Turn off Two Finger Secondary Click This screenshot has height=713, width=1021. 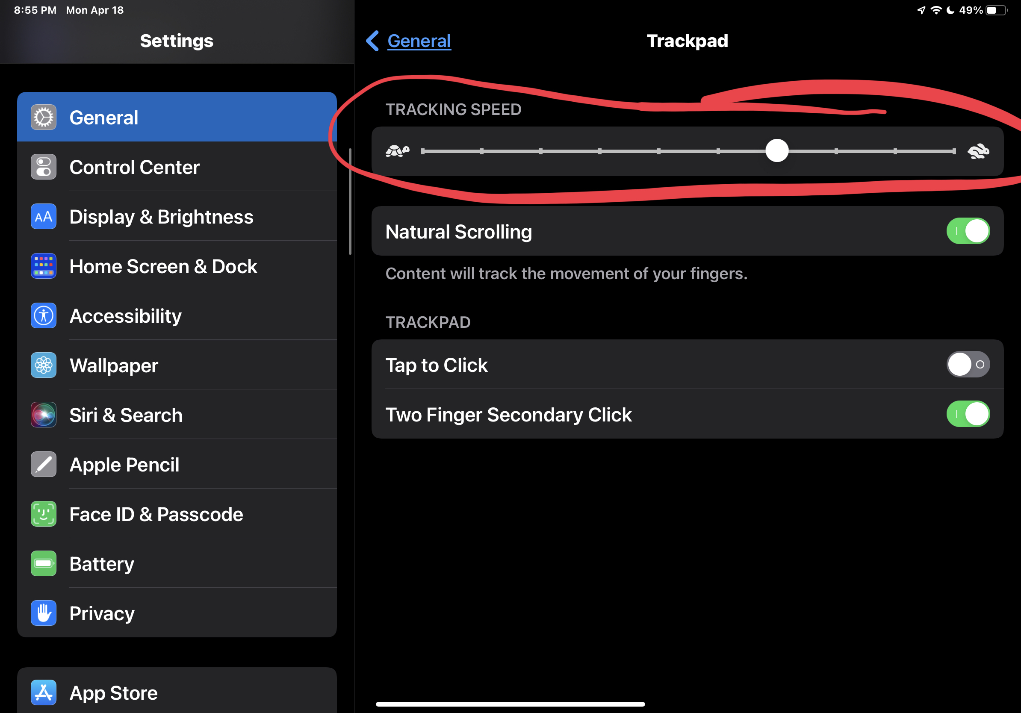[968, 414]
